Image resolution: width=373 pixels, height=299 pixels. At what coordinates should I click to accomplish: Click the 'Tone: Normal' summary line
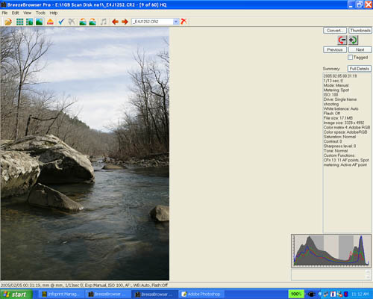coord(336,151)
